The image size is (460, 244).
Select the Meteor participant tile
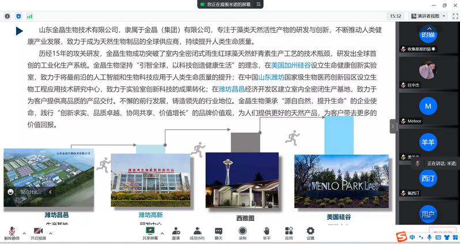(x=428, y=108)
